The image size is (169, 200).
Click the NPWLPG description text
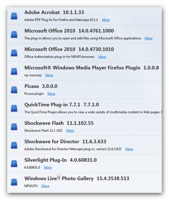31,186
